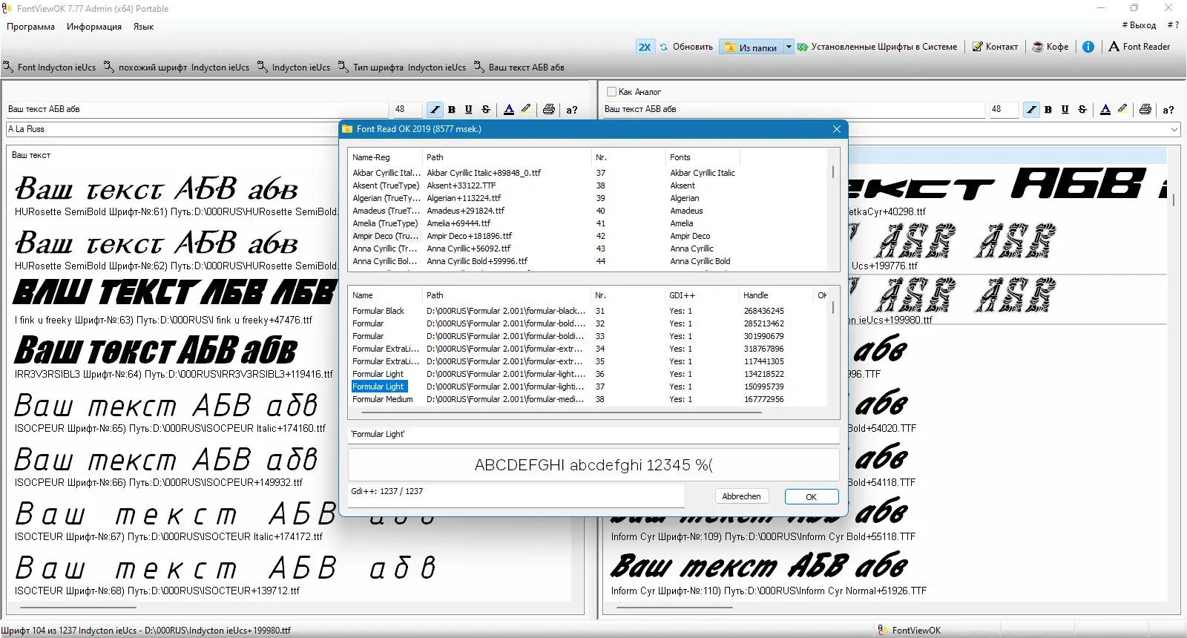Image resolution: width=1187 pixels, height=638 pixels.
Task: Select the Formular Medium row
Action: pos(589,399)
